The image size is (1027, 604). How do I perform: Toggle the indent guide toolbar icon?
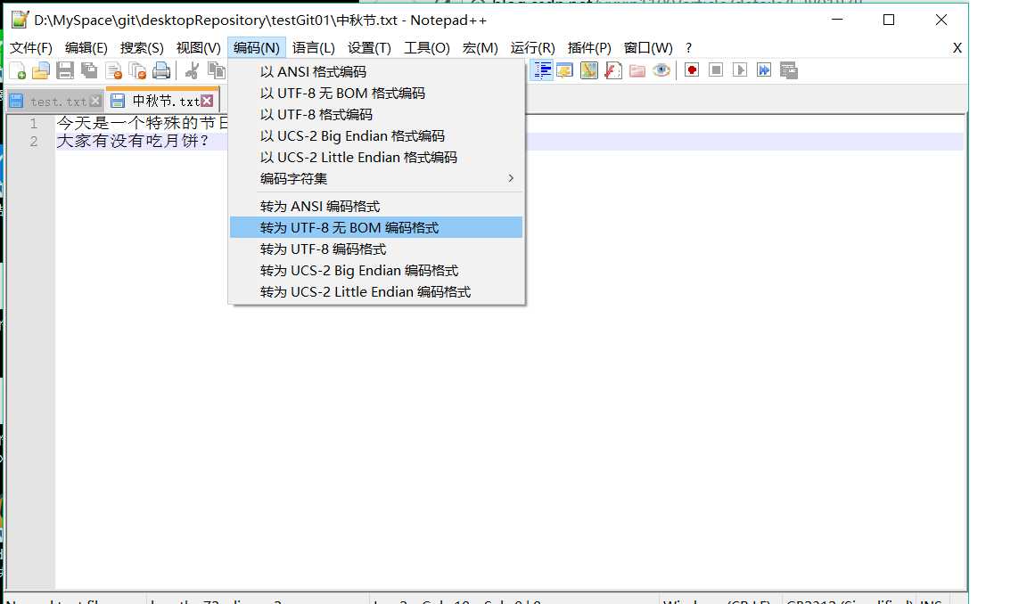pyautogui.click(x=542, y=70)
